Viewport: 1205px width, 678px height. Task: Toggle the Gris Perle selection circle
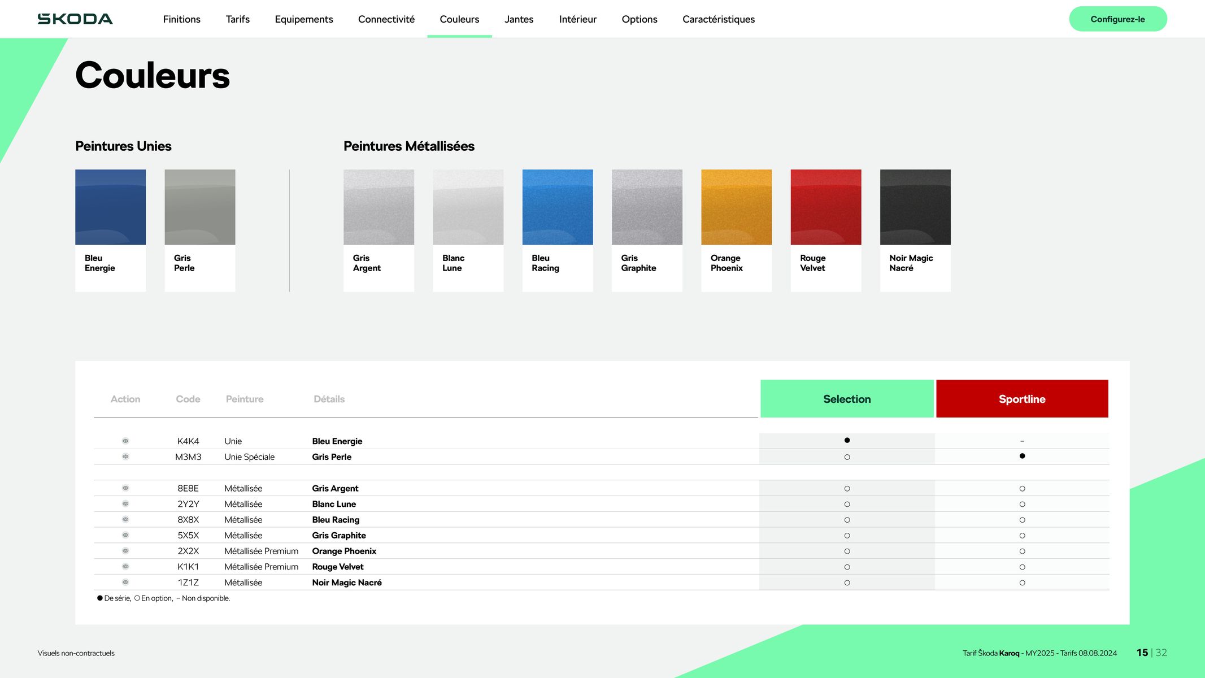(847, 456)
